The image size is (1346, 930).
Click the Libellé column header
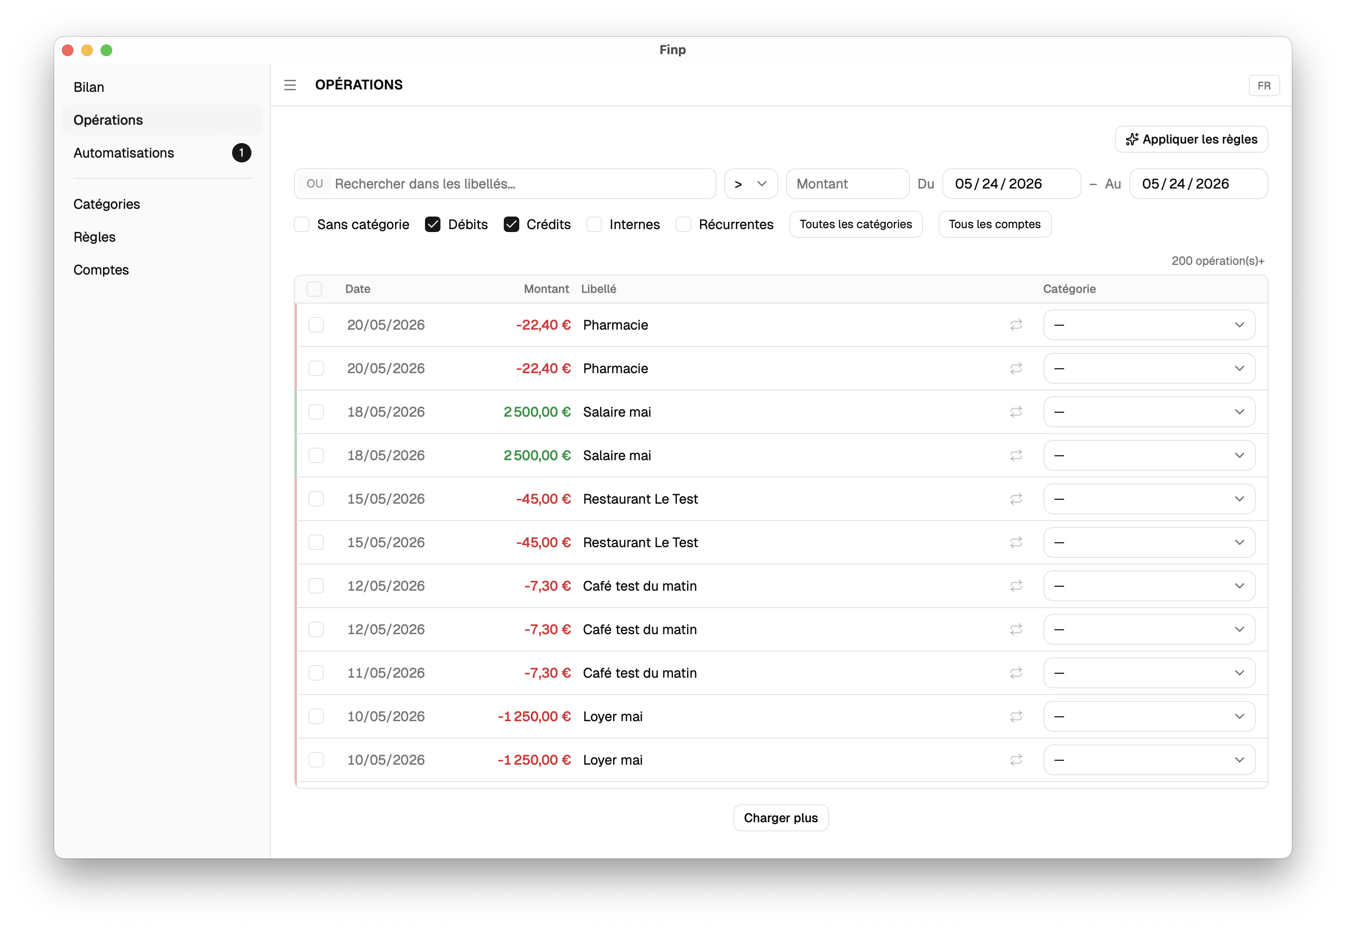tap(599, 289)
